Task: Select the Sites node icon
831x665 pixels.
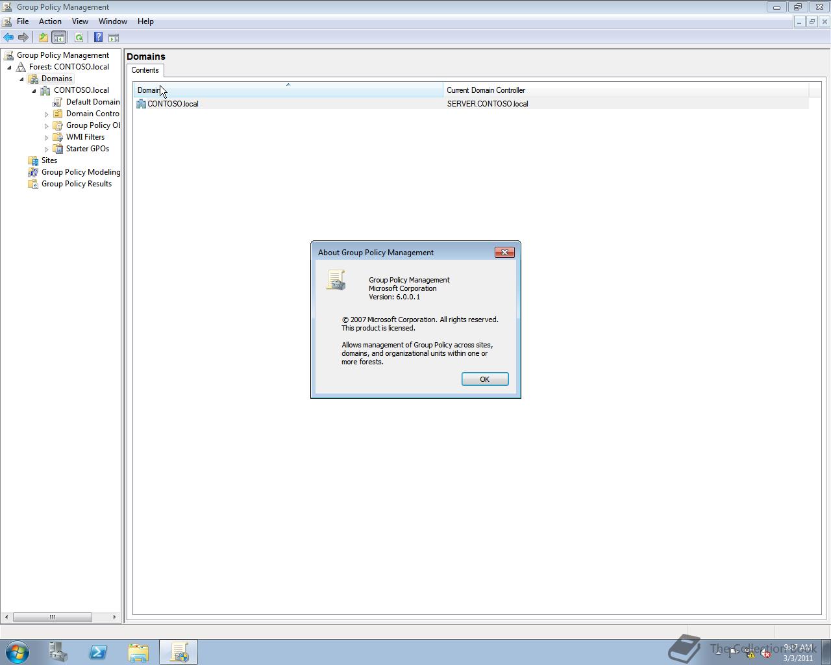Action: (x=33, y=160)
